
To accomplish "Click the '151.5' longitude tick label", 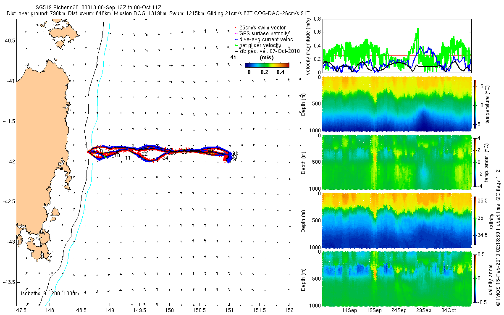I will 259,310.
